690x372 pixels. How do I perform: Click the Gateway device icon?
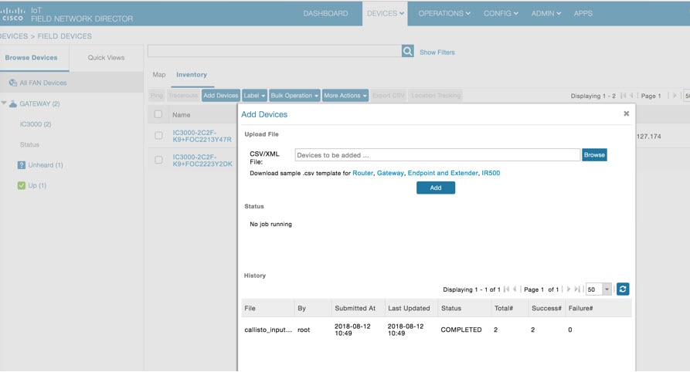13,103
